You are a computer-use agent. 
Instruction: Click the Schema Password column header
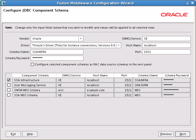point(176,75)
